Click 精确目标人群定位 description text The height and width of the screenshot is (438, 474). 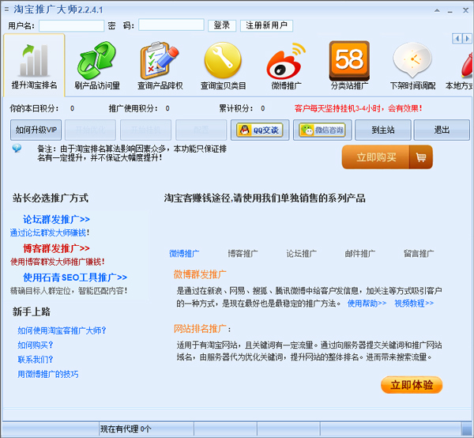click(69, 291)
